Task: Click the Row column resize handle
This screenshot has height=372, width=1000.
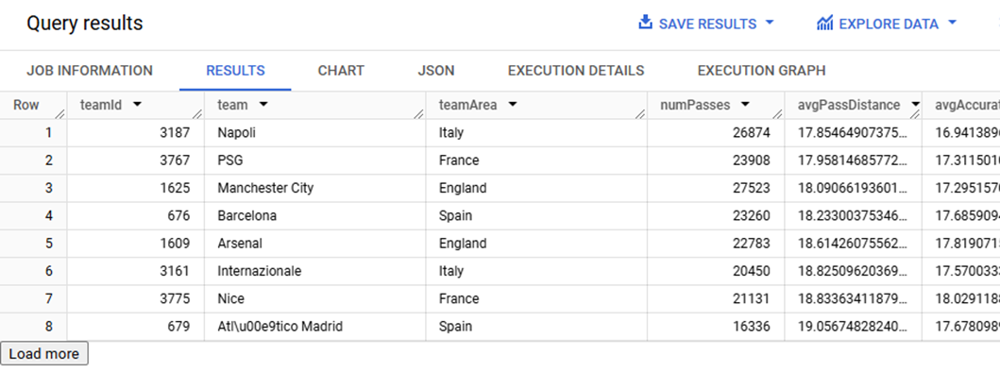Action: click(x=59, y=115)
